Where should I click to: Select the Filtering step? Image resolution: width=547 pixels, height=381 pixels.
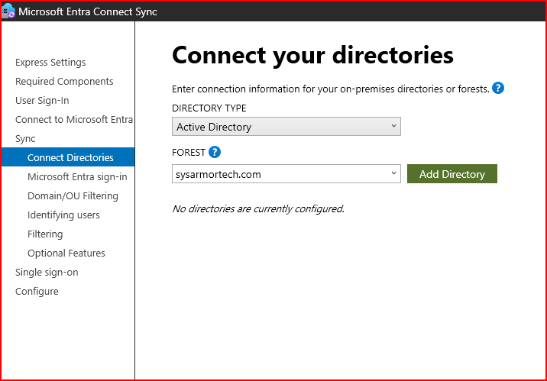coord(45,234)
